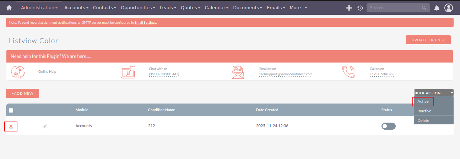The height and width of the screenshot is (159, 460).
Task: Click the phone Call us icon
Action: [x=348, y=72]
